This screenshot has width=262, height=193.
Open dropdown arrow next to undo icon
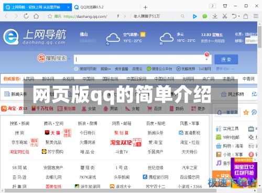click(239, 16)
